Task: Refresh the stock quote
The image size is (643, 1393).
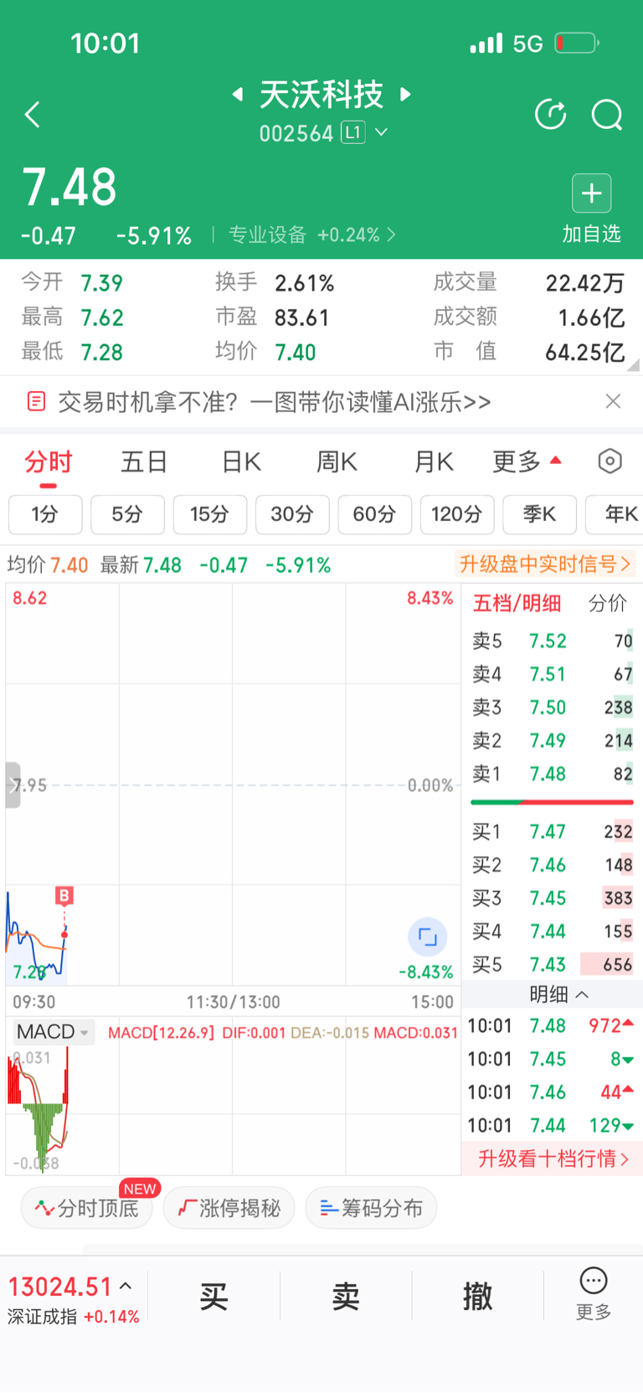Action: click(550, 115)
